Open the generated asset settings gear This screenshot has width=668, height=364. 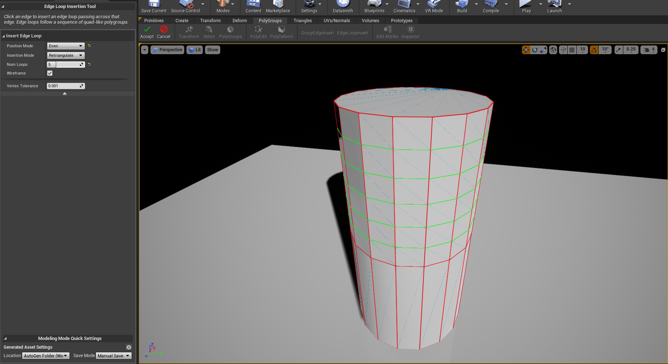pos(129,347)
